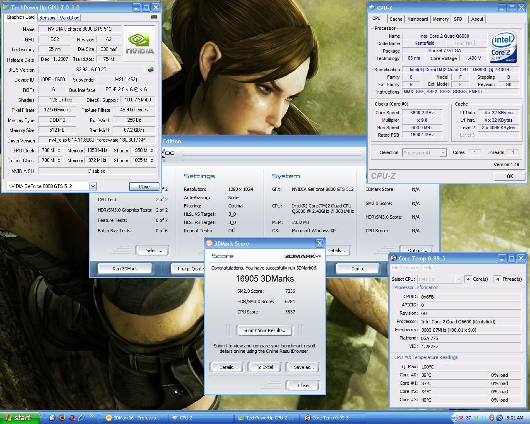The image size is (530, 424).
Task: Click OK in the CPU-Z window
Action: (x=510, y=176)
